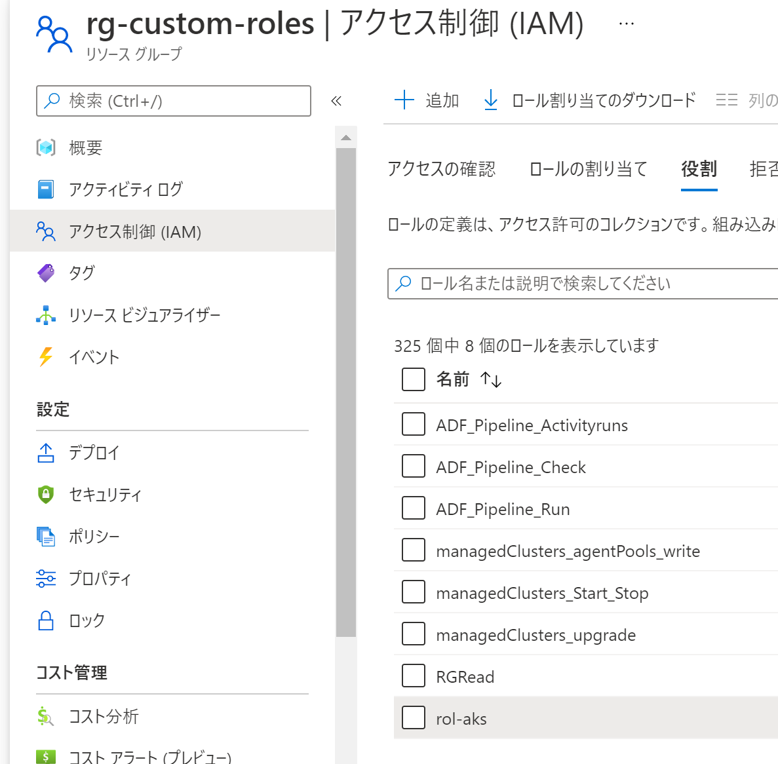Sort roles by the 名前 column arrows

click(x=491, y=379)
